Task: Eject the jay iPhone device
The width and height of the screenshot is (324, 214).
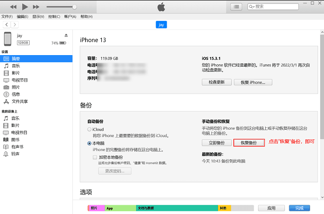Action: [66, 35]
